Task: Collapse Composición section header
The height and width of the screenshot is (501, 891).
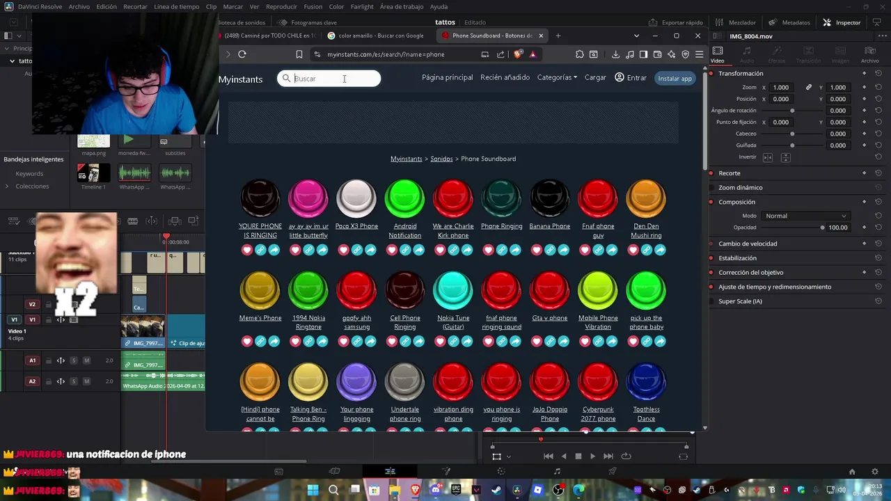Action: click(x=736, y=202)
